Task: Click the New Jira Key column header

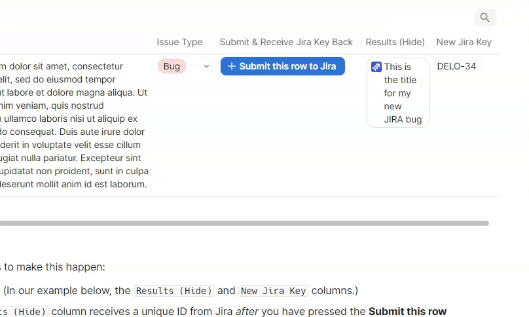Action: (464, 42)
